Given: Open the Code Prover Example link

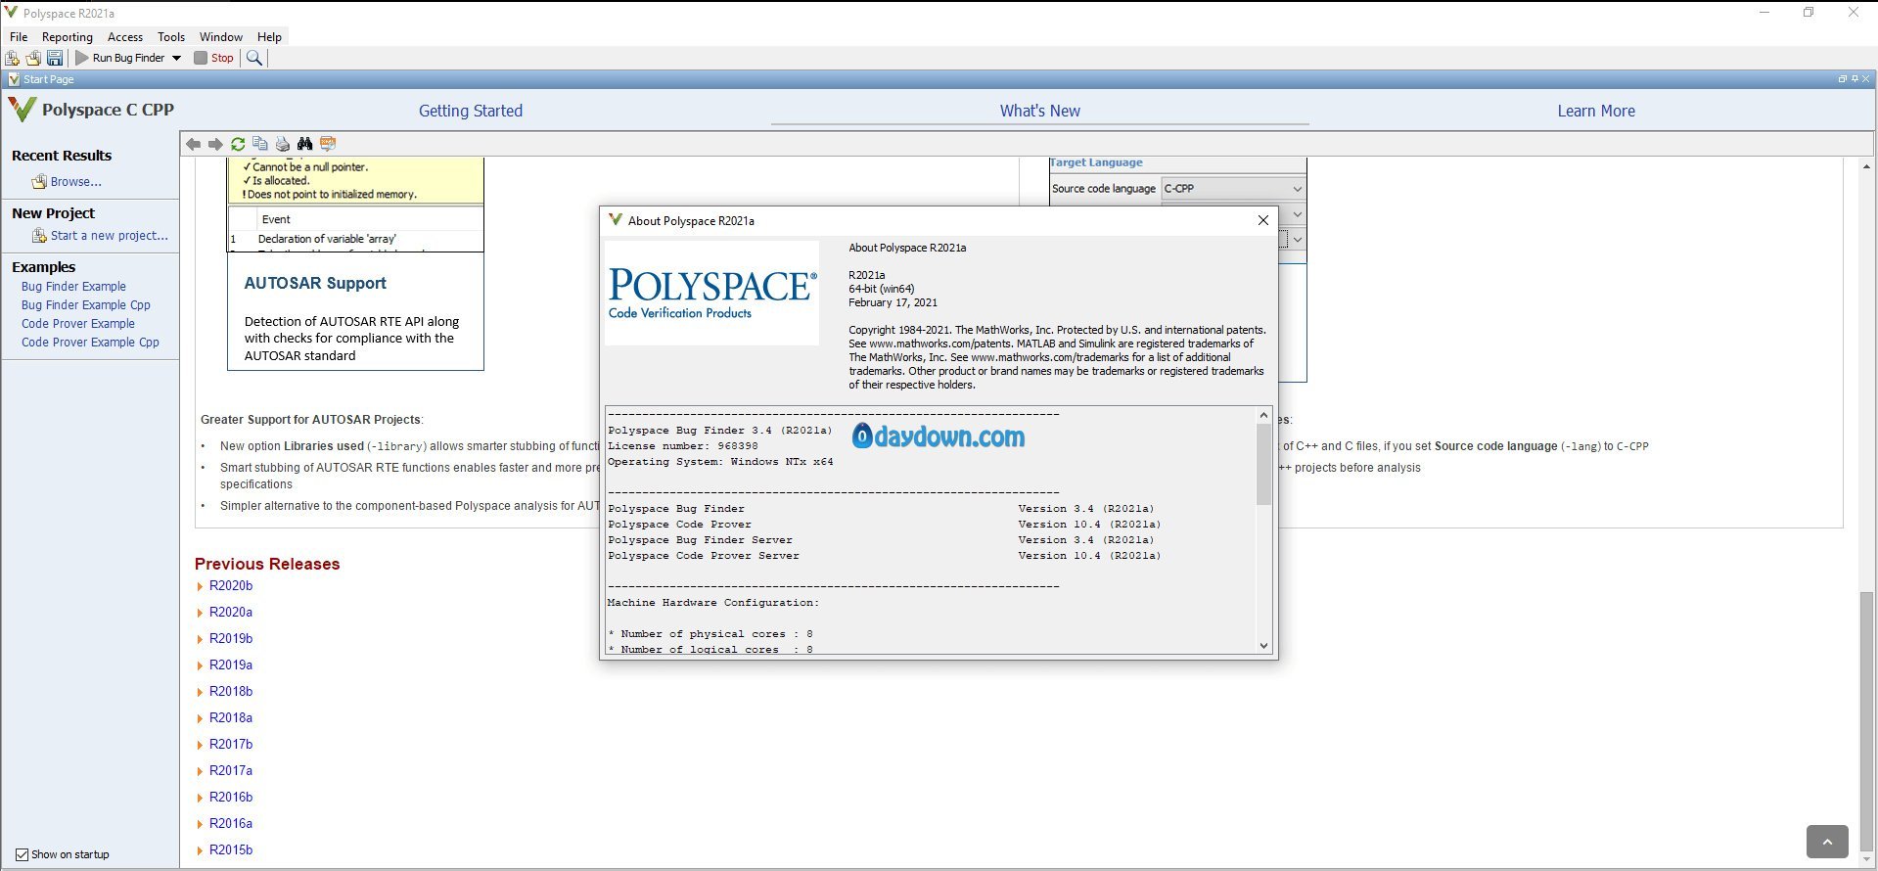Looking at the screenshot, I should click(x=78, y=324).
